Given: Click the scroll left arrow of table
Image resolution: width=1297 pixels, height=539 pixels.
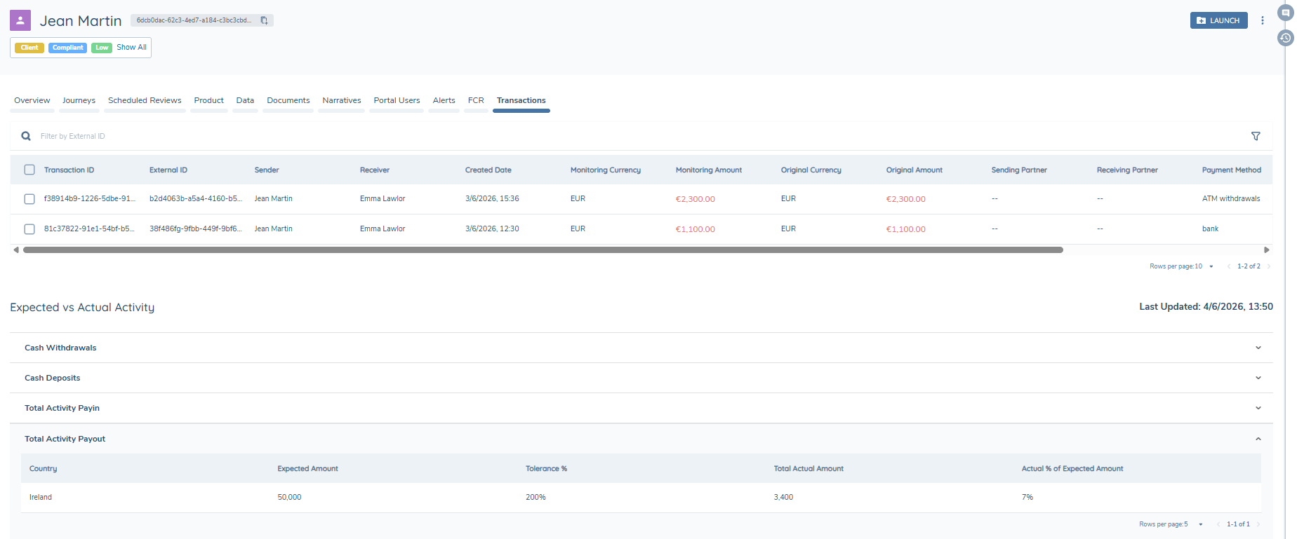Looking at the screenshot, I should click(x=16, y=250).
